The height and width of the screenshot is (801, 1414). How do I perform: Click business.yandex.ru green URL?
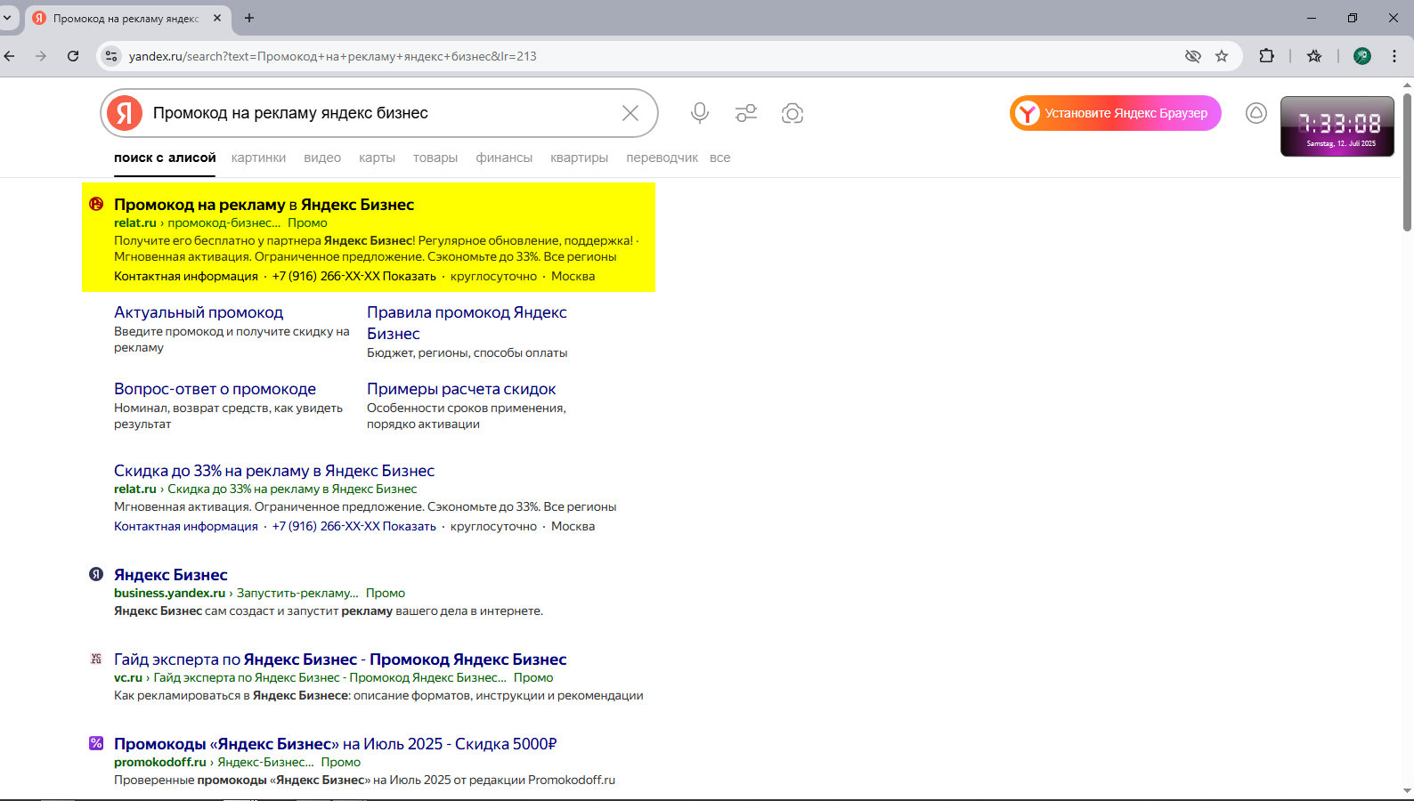pyautogui.click(x=169, y=593)
